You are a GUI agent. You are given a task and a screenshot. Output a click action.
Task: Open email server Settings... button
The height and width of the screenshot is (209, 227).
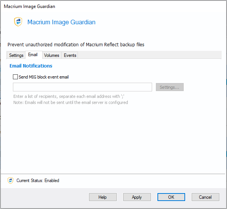click(170, 87)
